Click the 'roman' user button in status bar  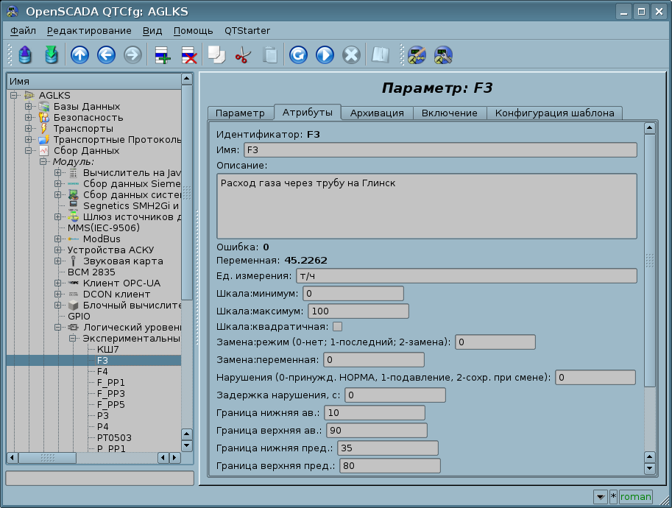click(635, 497)
